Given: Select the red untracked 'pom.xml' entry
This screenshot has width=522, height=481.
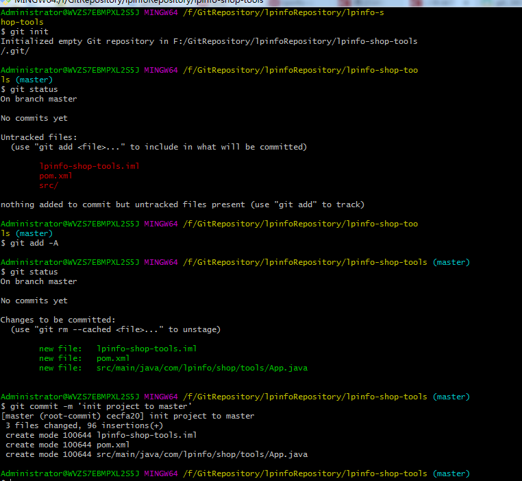Looking at the screenshot, I should tap(55, 176).
